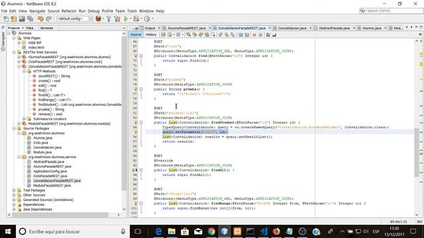Click Shift Line Left editor icon
Screen dimensions: 424x238
point(240,34)
